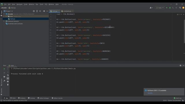Open the Refactor menu
The width and height of the screenshot is (185, 104).
[32, 4]
